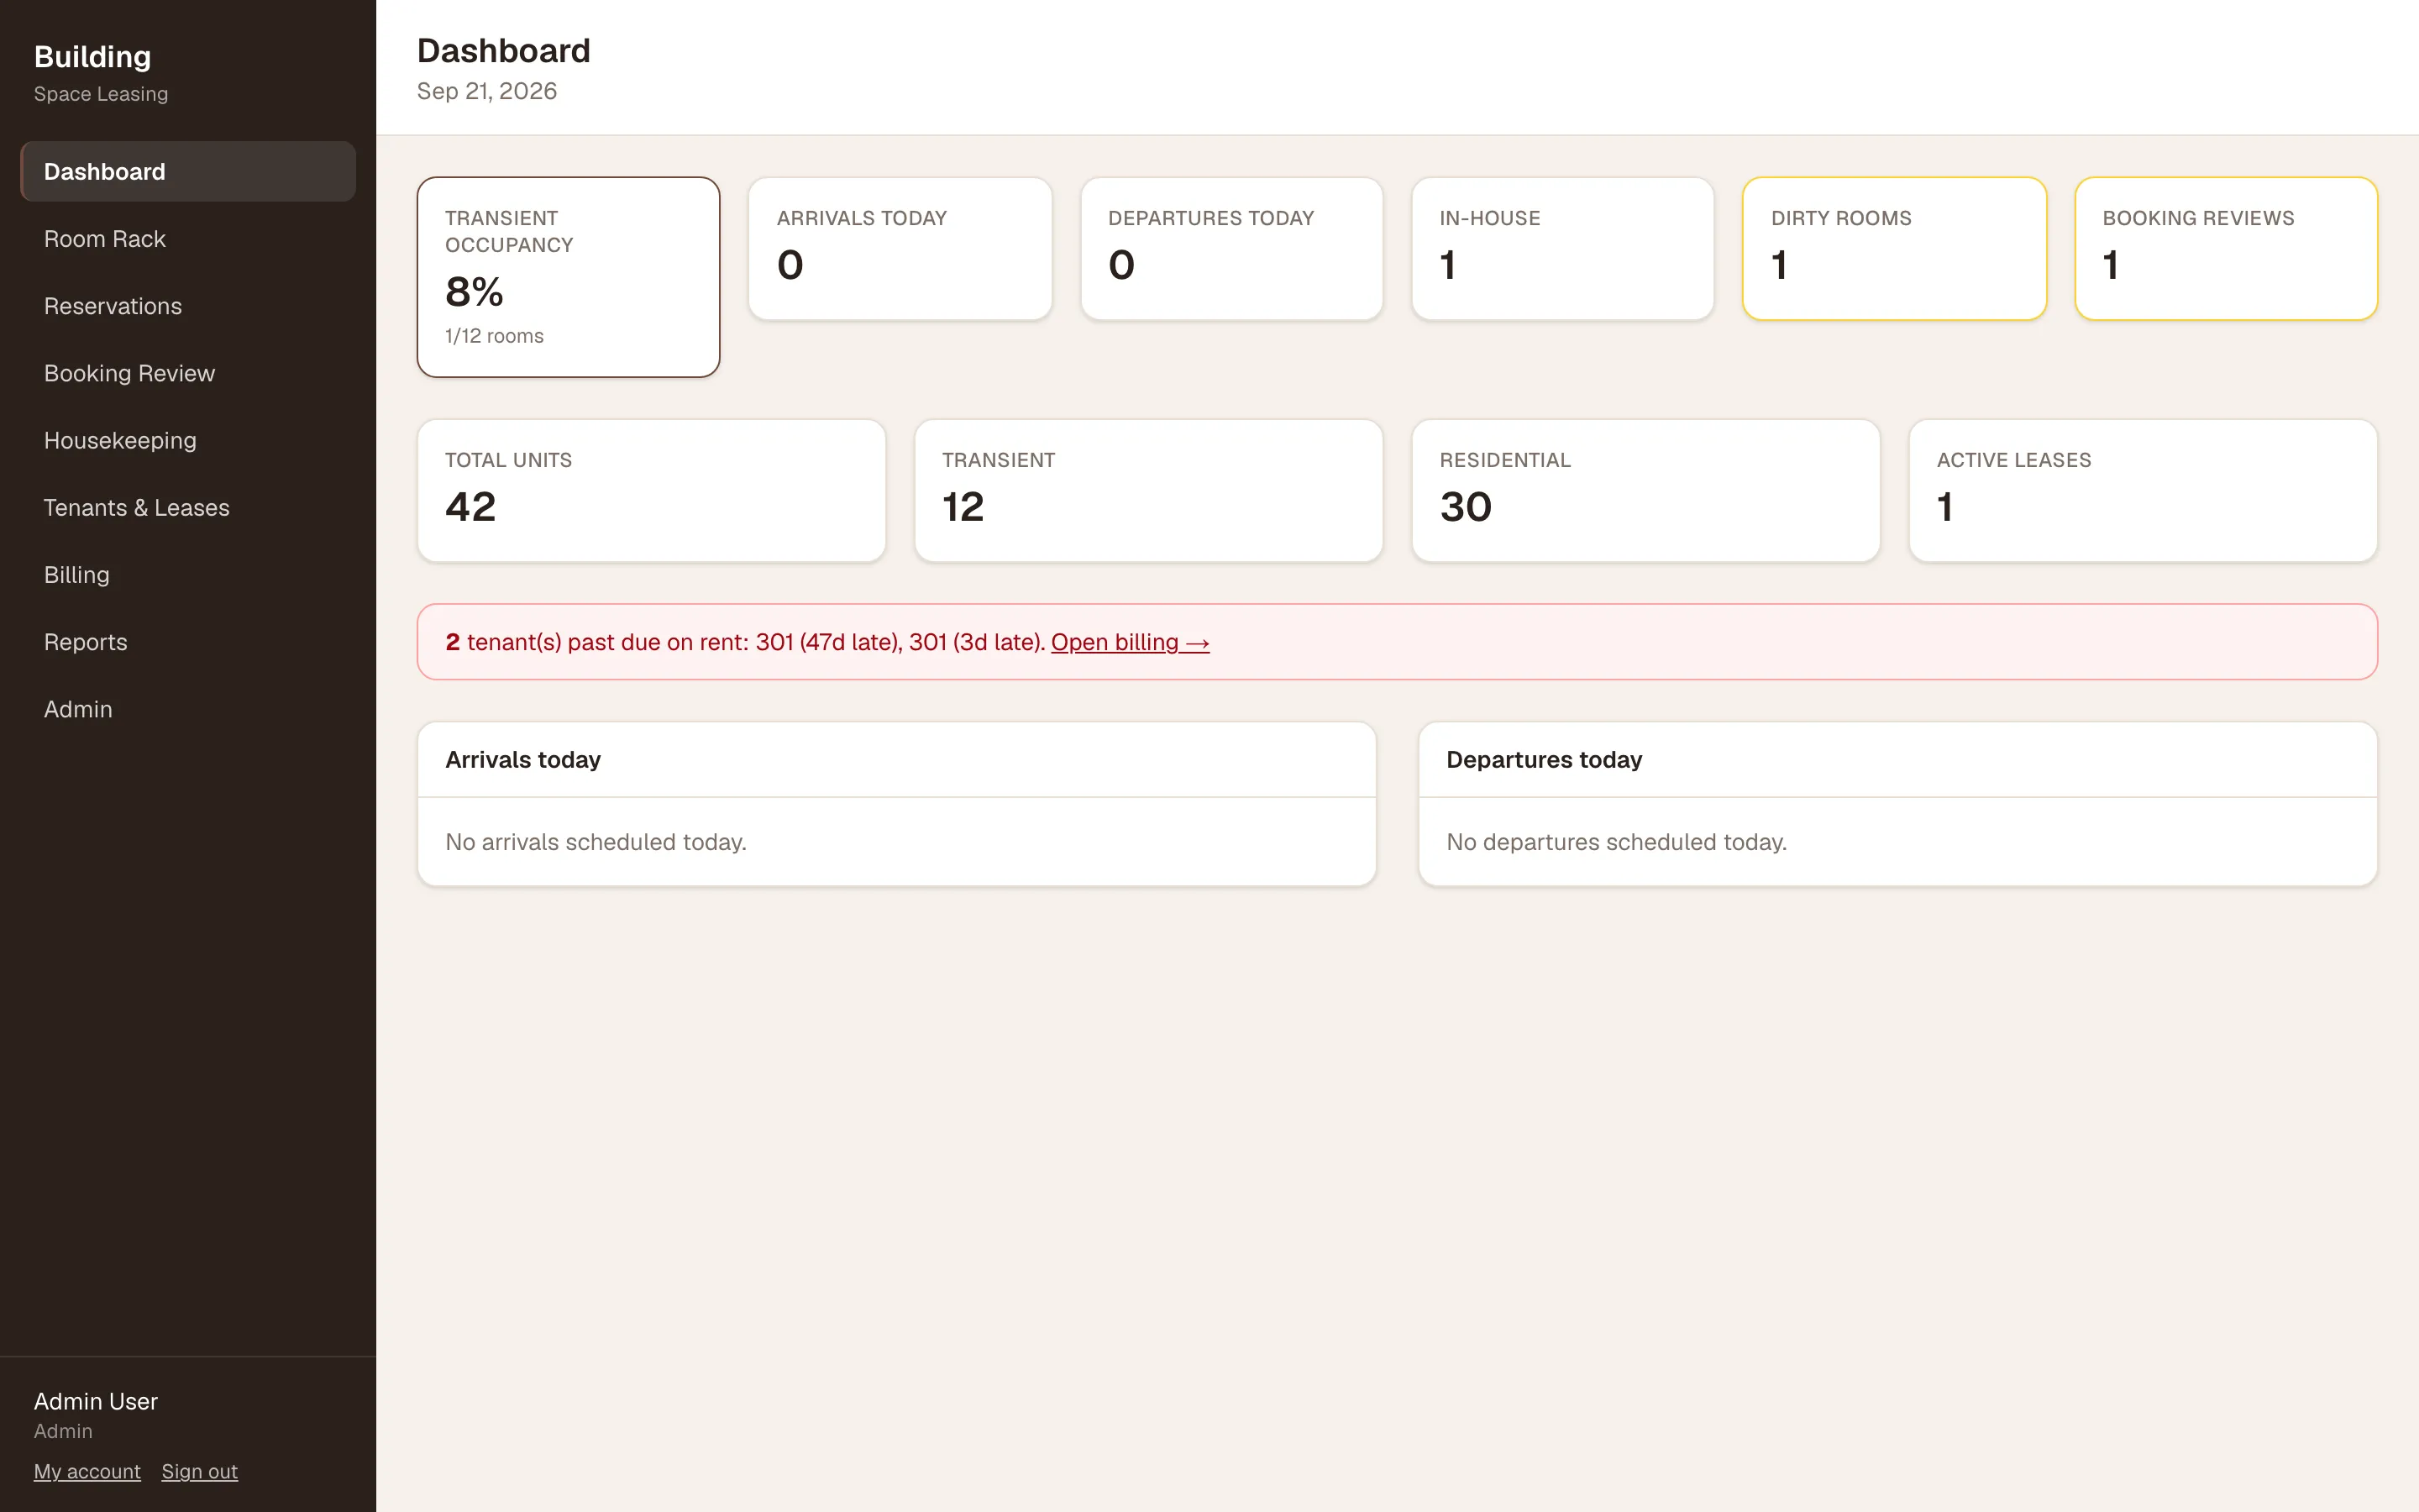
Task: Open Reservations from the sidebar
Action: [x=188, y=305]
